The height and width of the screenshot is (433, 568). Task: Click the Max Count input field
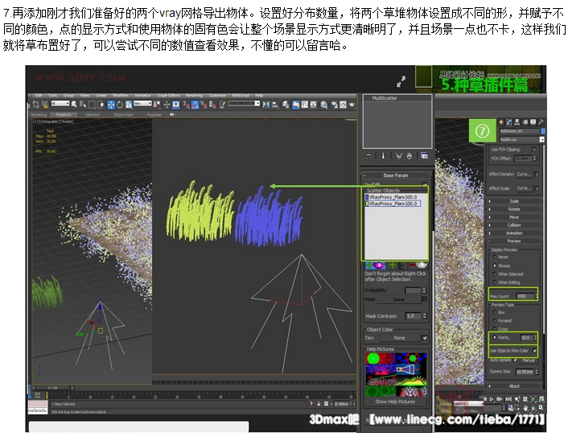(525, 296)
